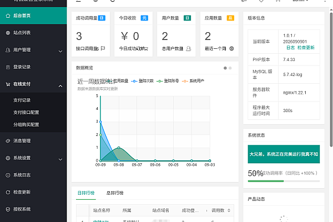Click the max runtime value 300s

[x=287, y=110]
